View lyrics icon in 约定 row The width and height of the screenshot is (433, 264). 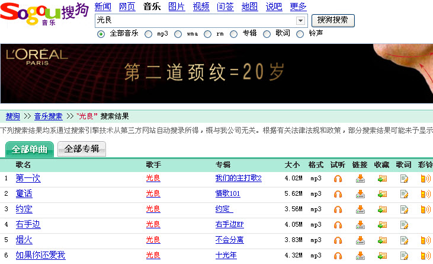[404, 210]
